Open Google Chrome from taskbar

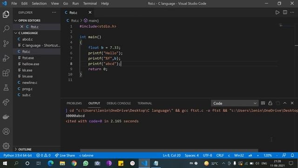click(x=74, y=163)
